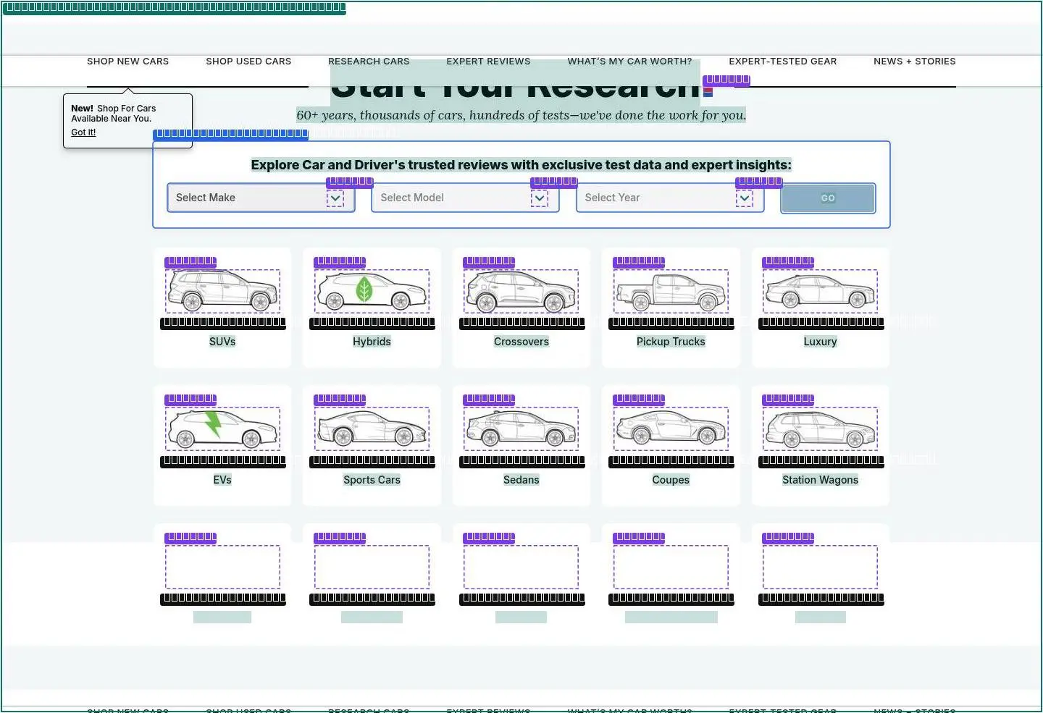The image size is (1043, 713).
Task: Open Shop Used Cars menu
Action: [x=248, y=62]
